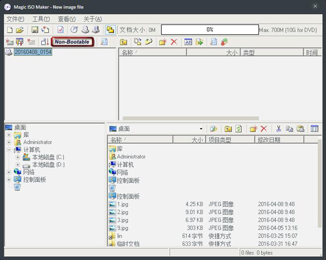This screenshot has width=326, height=260.
Task: Sort image list by 类型 column
Action: coord(272,53)
